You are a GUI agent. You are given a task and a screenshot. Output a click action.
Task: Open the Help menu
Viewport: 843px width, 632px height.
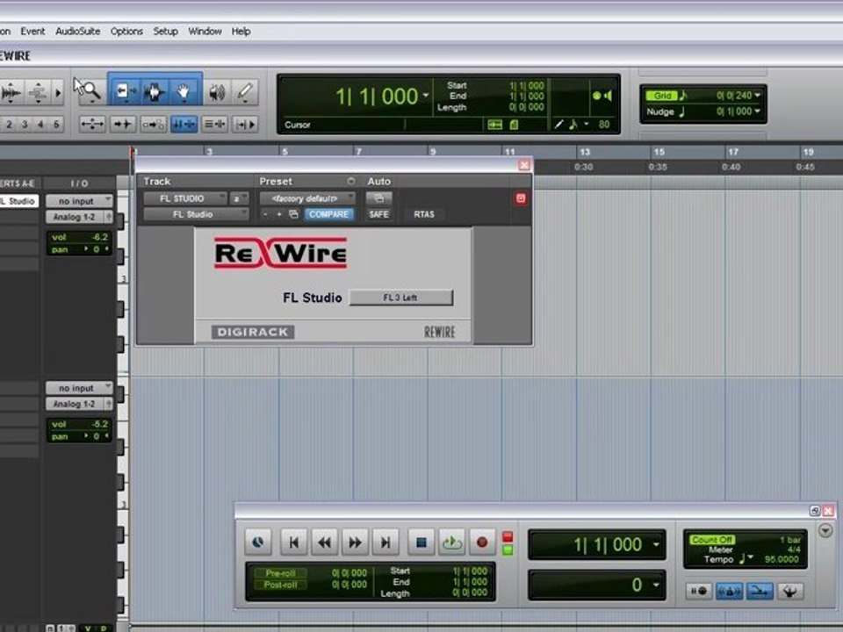[241, 32]
